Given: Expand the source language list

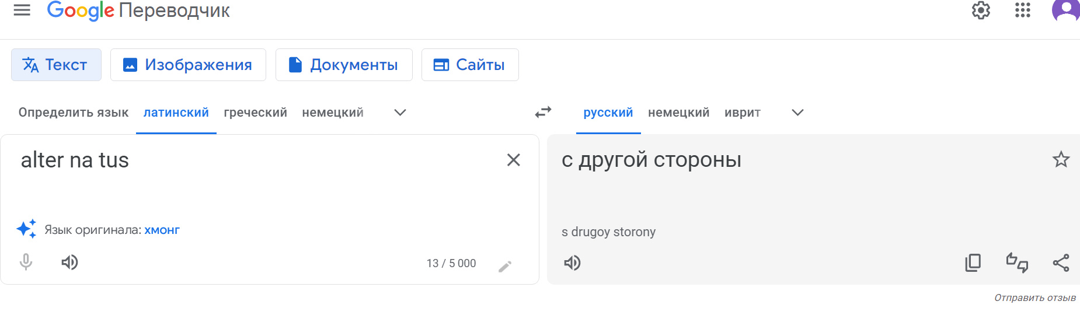Looking at the screenshot, I should point(400,113).
